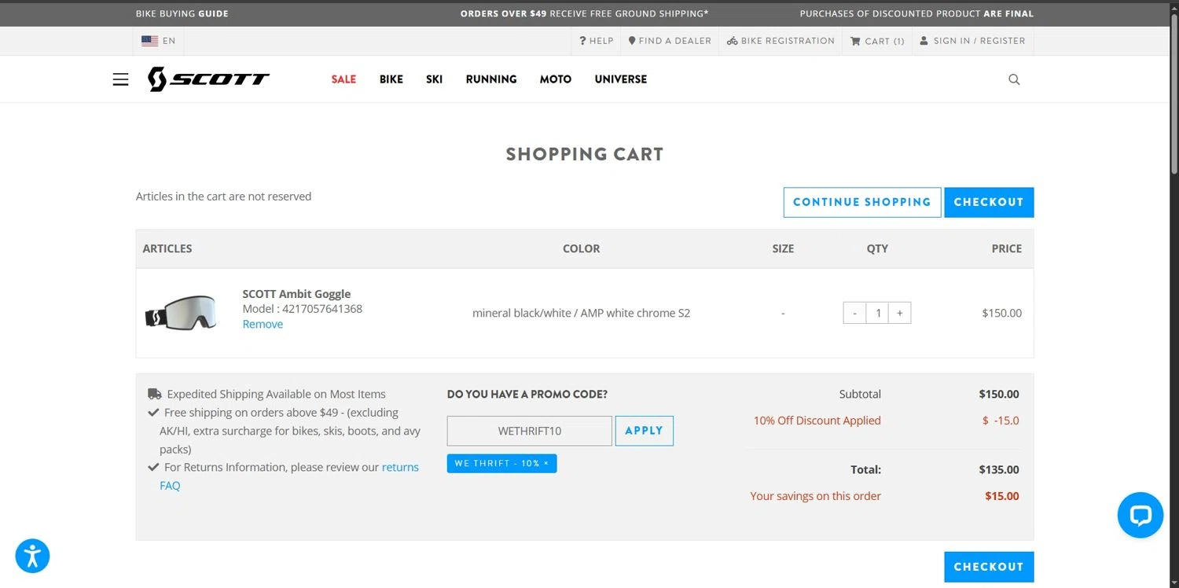Click the quantity field showing 1
Image resolution: width=1179 pixels, height=588 pixels.
[x=877, y=313]
